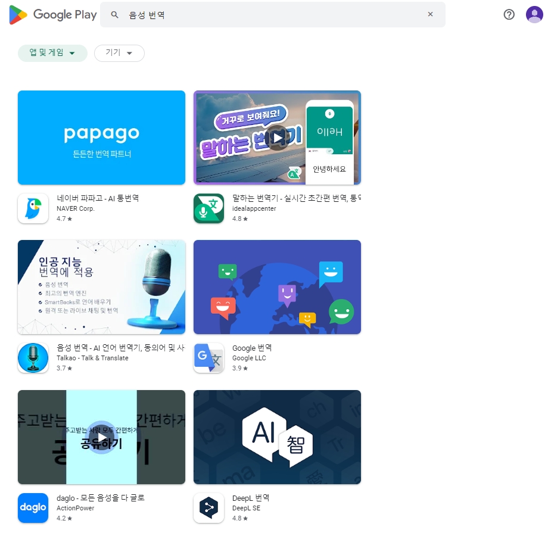Click the 4.8 rating under DeepL SE
Screen dimensions: 548x533
(240, 518)
